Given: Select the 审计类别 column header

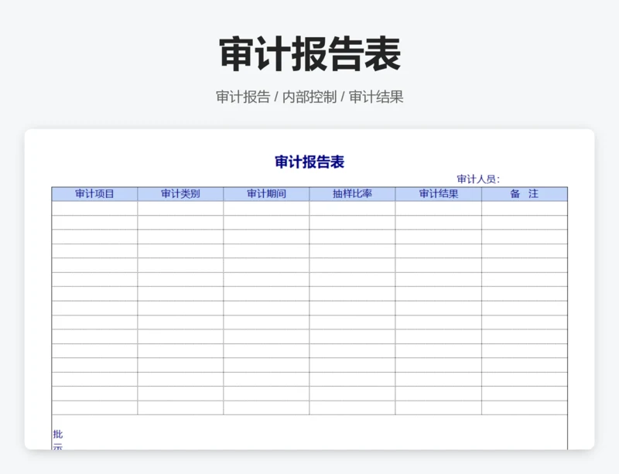Looking at the screenshot, I should [x=180, y=194].
